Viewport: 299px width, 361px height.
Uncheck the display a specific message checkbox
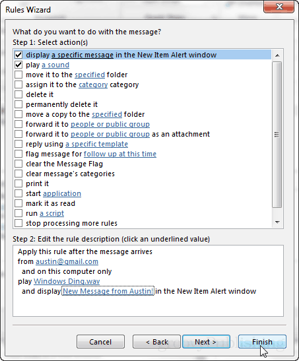[18, 55]
